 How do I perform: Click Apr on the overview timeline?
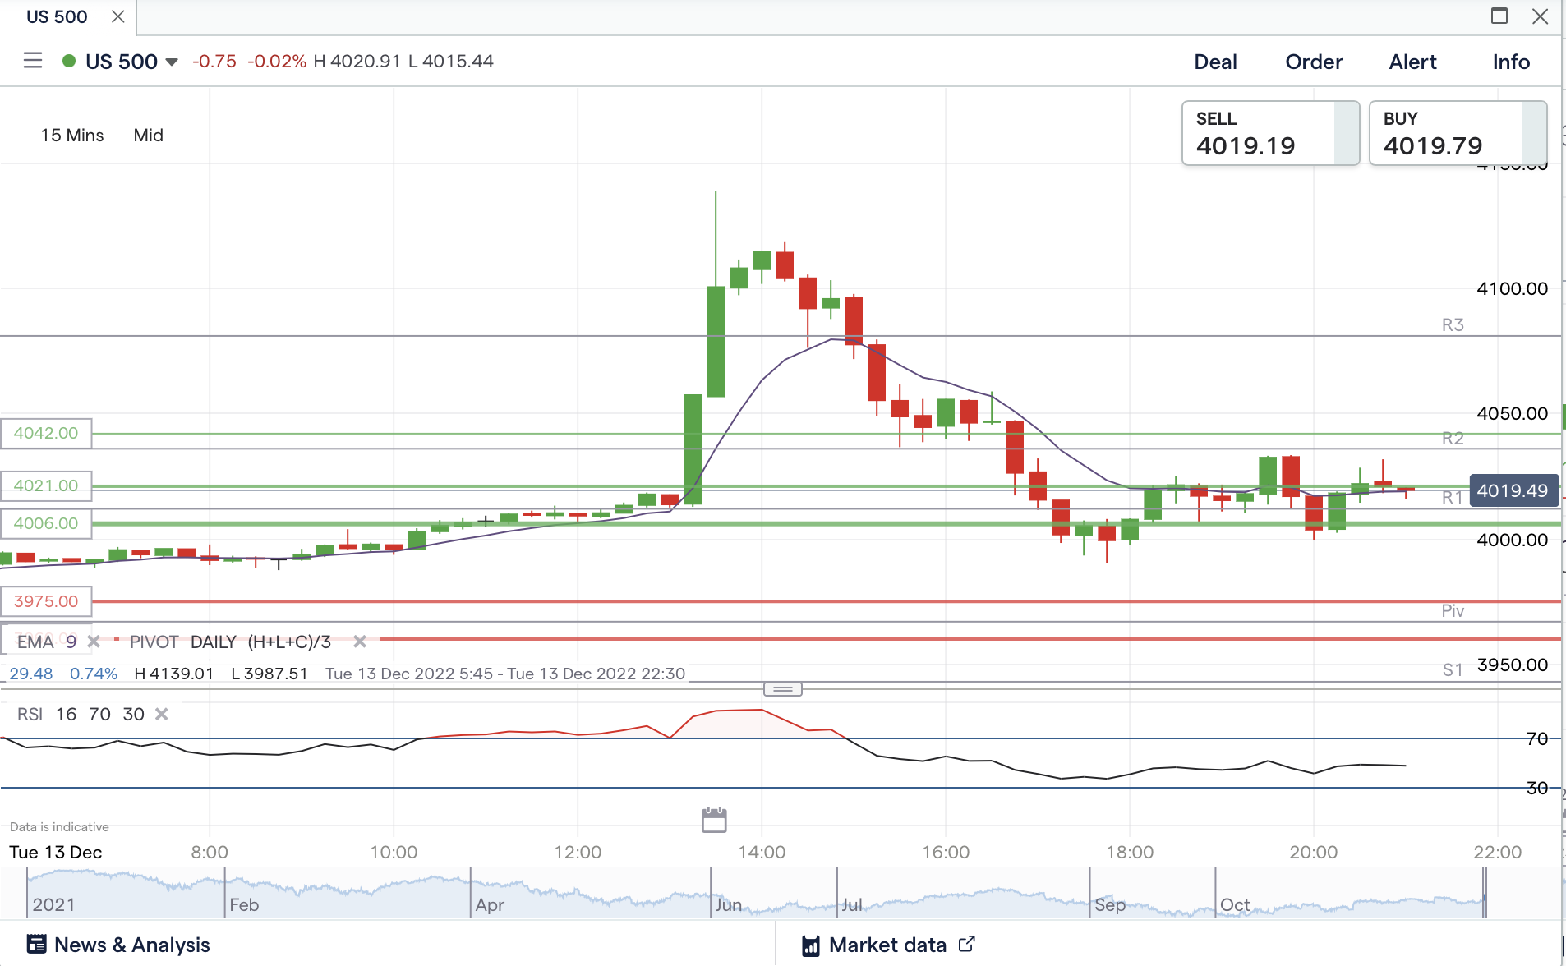point(490,904)
